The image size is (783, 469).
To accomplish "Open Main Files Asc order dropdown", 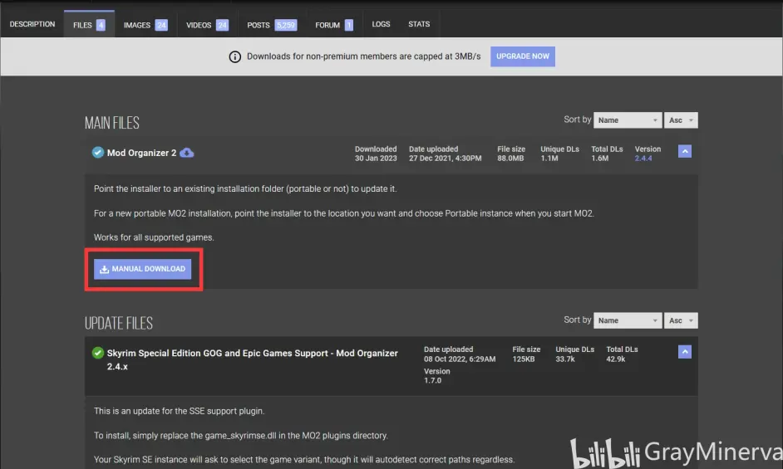I will [681, 120].
